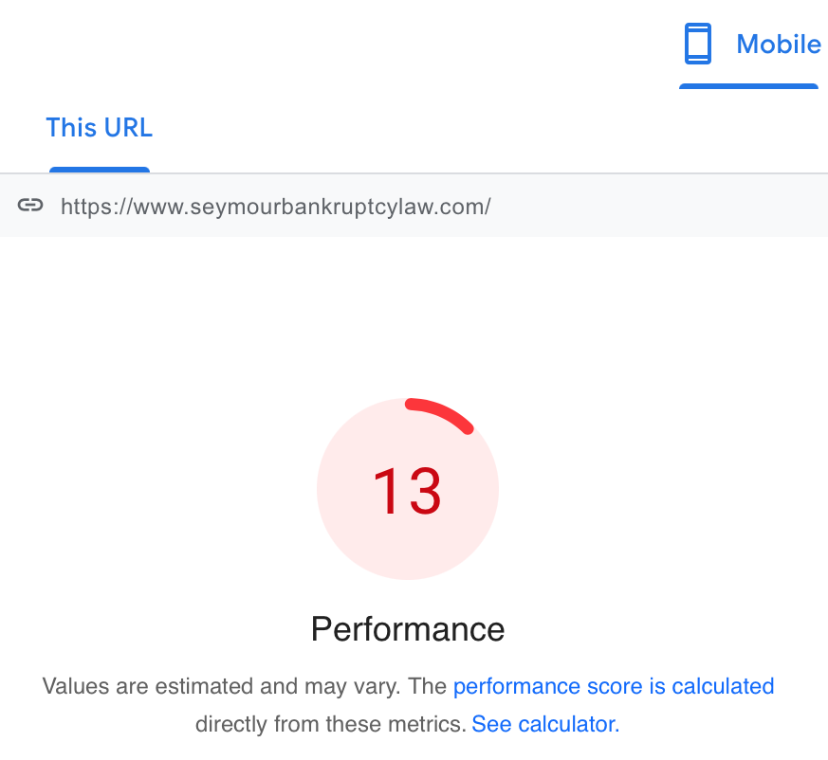Viewport: 828px width, 760px height.
Task: Click the red arc on performance gauge
Action: [x=439, y=414]
